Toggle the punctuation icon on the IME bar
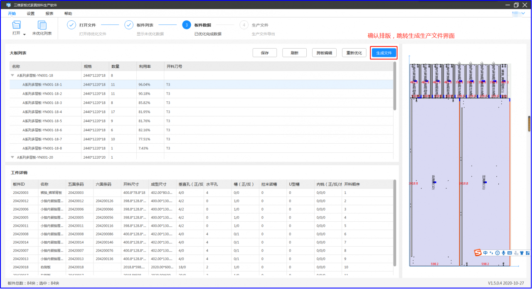Screen dimensions: 532x289 click(491, 252)
